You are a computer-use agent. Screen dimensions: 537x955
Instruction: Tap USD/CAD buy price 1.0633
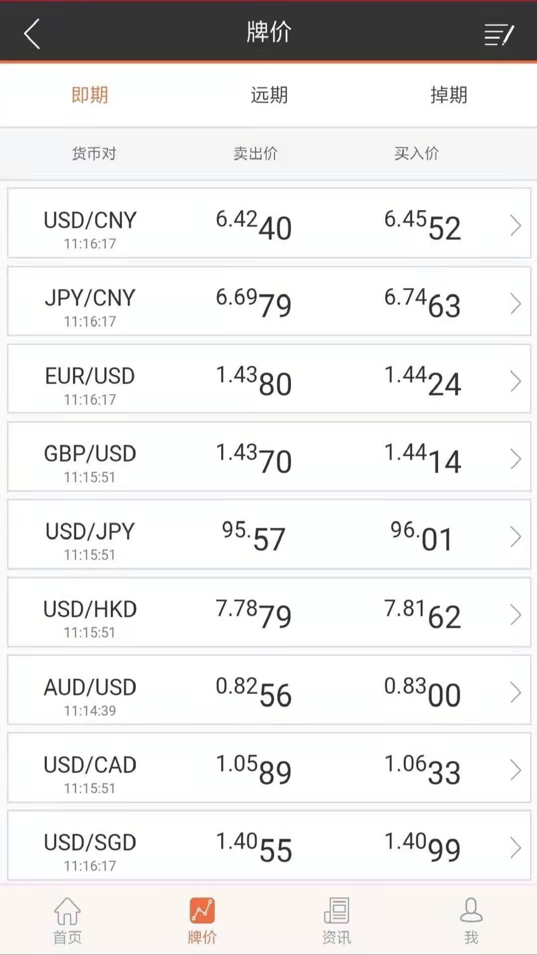423,769
